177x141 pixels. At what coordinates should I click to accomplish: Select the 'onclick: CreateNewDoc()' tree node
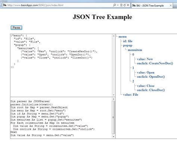point(155,63)
